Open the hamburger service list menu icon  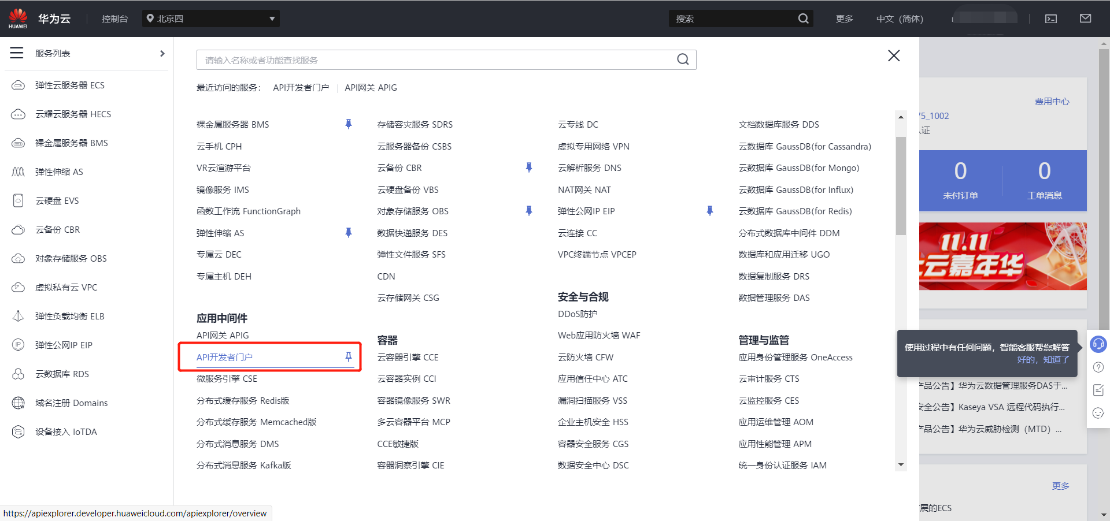[17, 53]
